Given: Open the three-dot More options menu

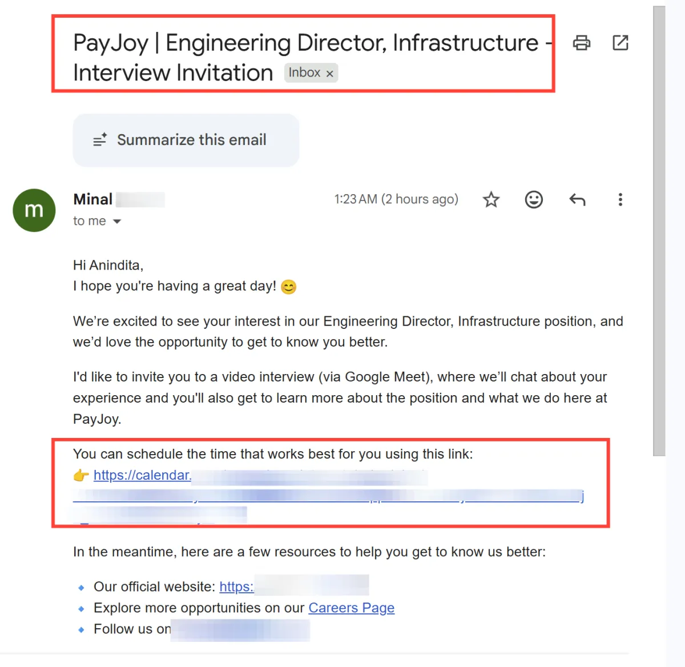Looking at the screenshot, I should coord(620,199).
